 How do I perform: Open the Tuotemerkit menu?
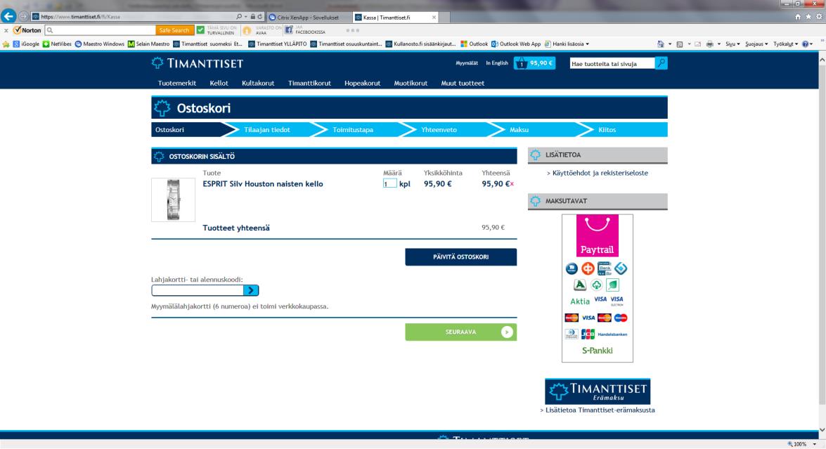tap(177, 83)
